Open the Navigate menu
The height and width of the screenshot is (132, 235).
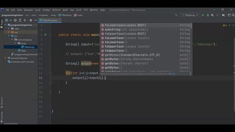tap(28, 10)
